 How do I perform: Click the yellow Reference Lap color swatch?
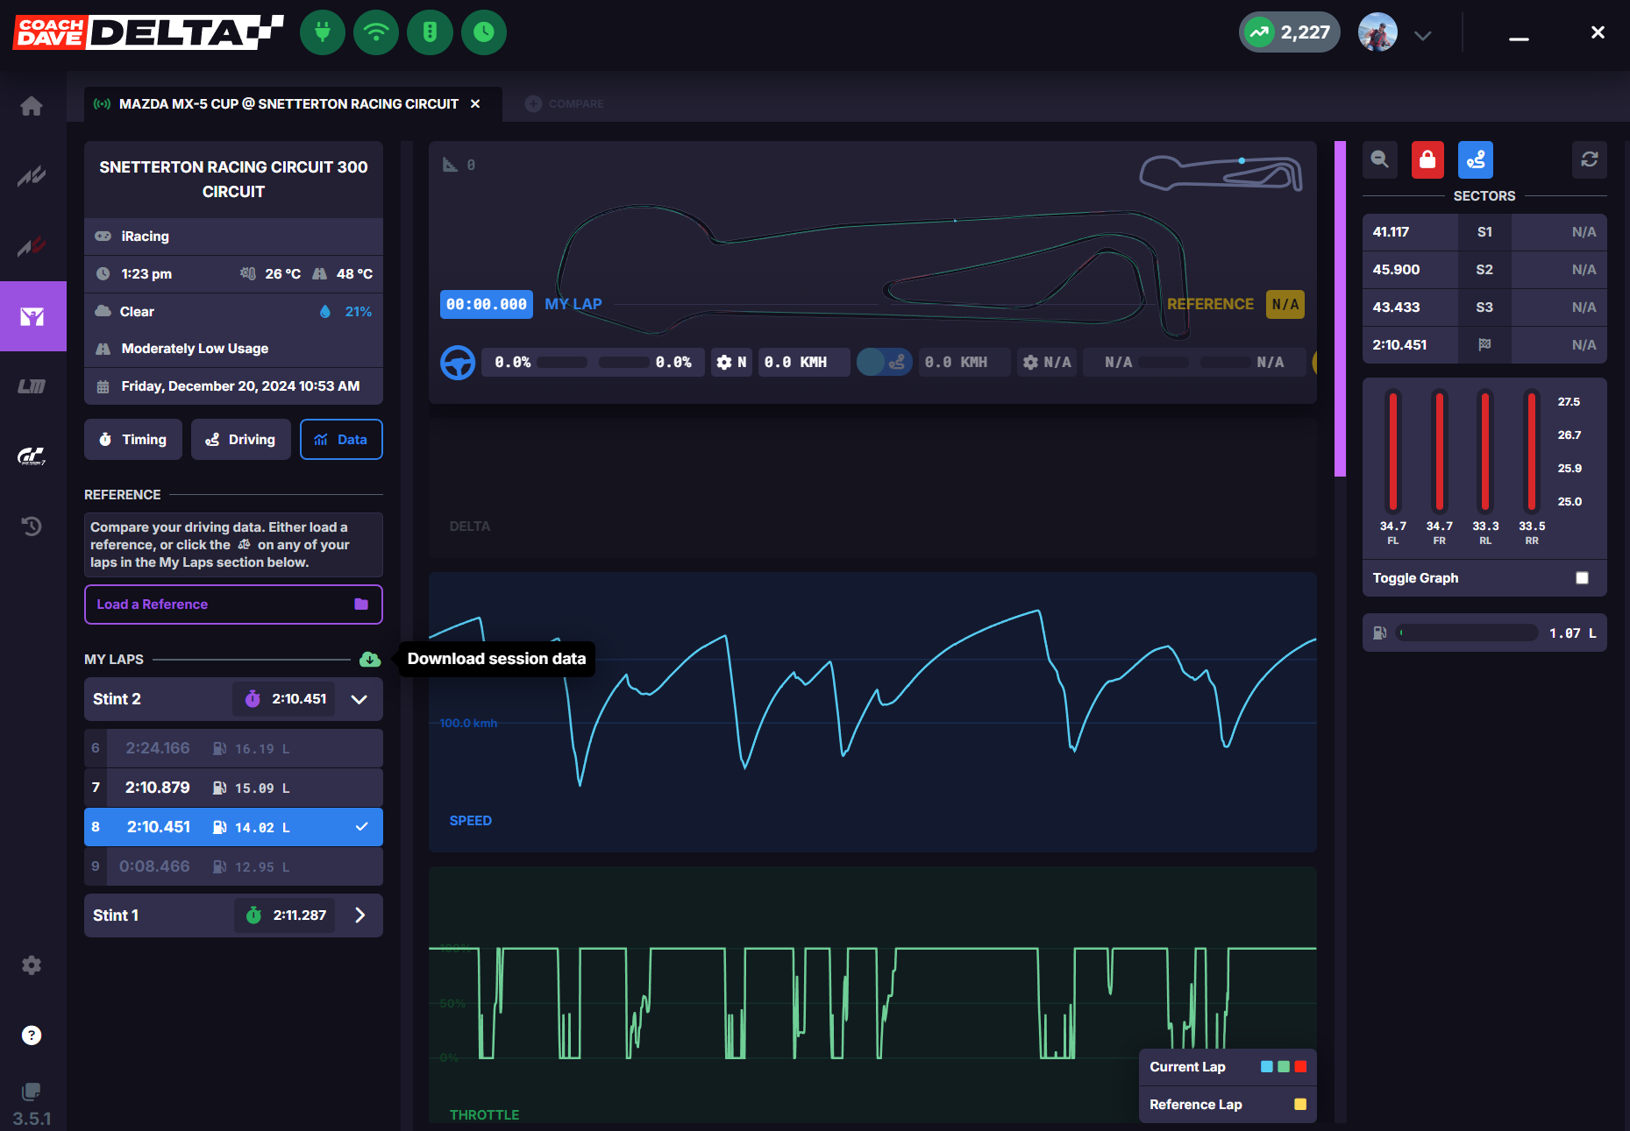pos(1300,1105)
